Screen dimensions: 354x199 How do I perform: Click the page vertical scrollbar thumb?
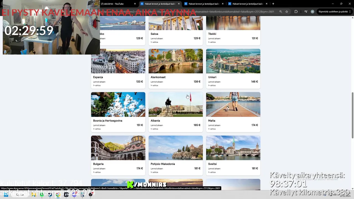[x=352, y=116]
